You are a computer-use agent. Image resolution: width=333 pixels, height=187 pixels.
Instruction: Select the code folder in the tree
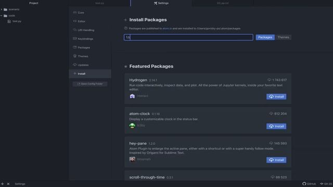pyautogui.click(x=9, y=16)
